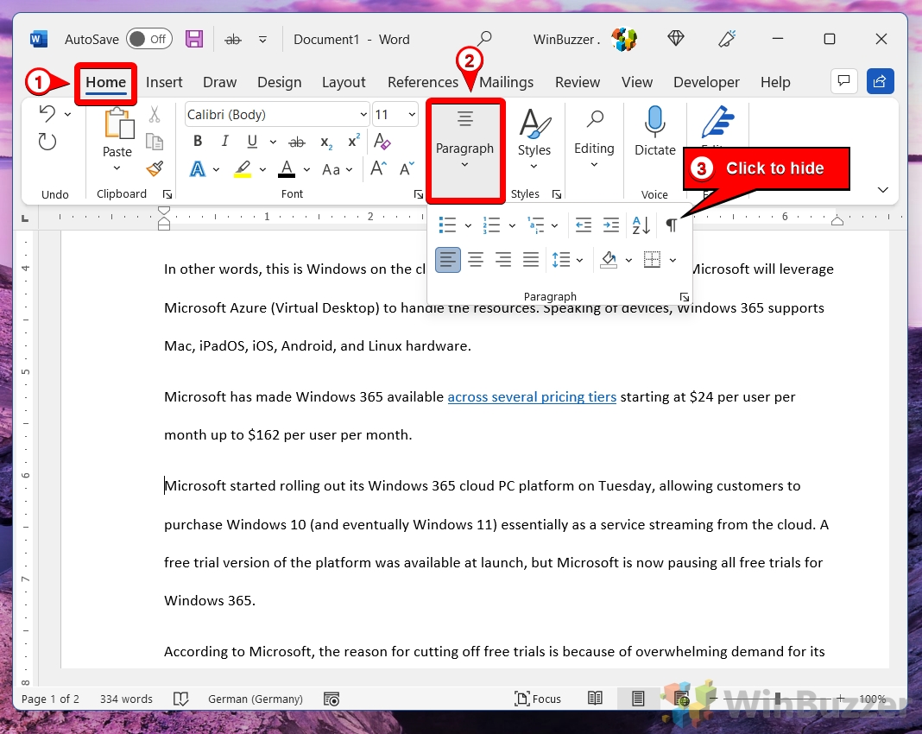Click Decrease Indent

click(x=584, y=225)
